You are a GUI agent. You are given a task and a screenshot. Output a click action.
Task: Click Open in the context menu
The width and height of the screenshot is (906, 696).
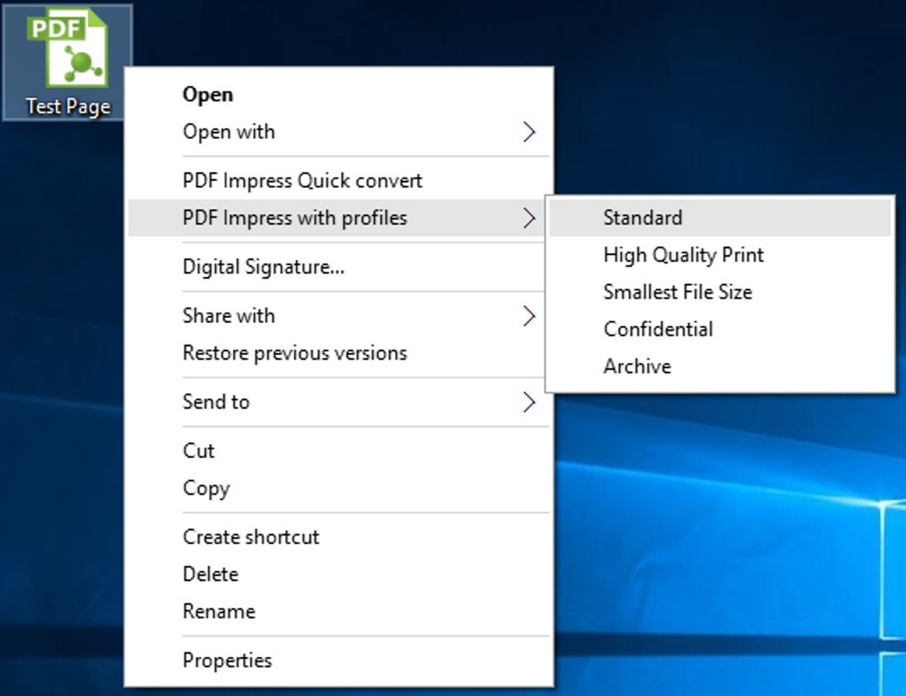click(338, 94)
